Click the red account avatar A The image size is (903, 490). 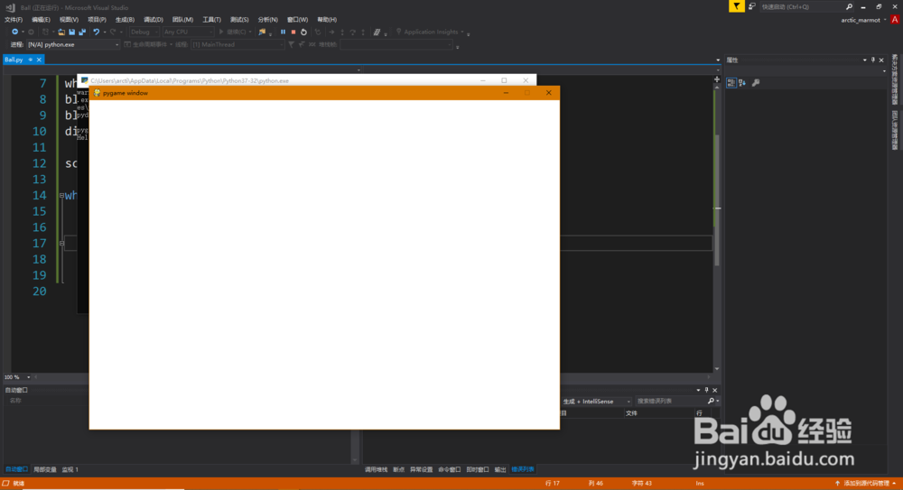(x=895, y=20)
